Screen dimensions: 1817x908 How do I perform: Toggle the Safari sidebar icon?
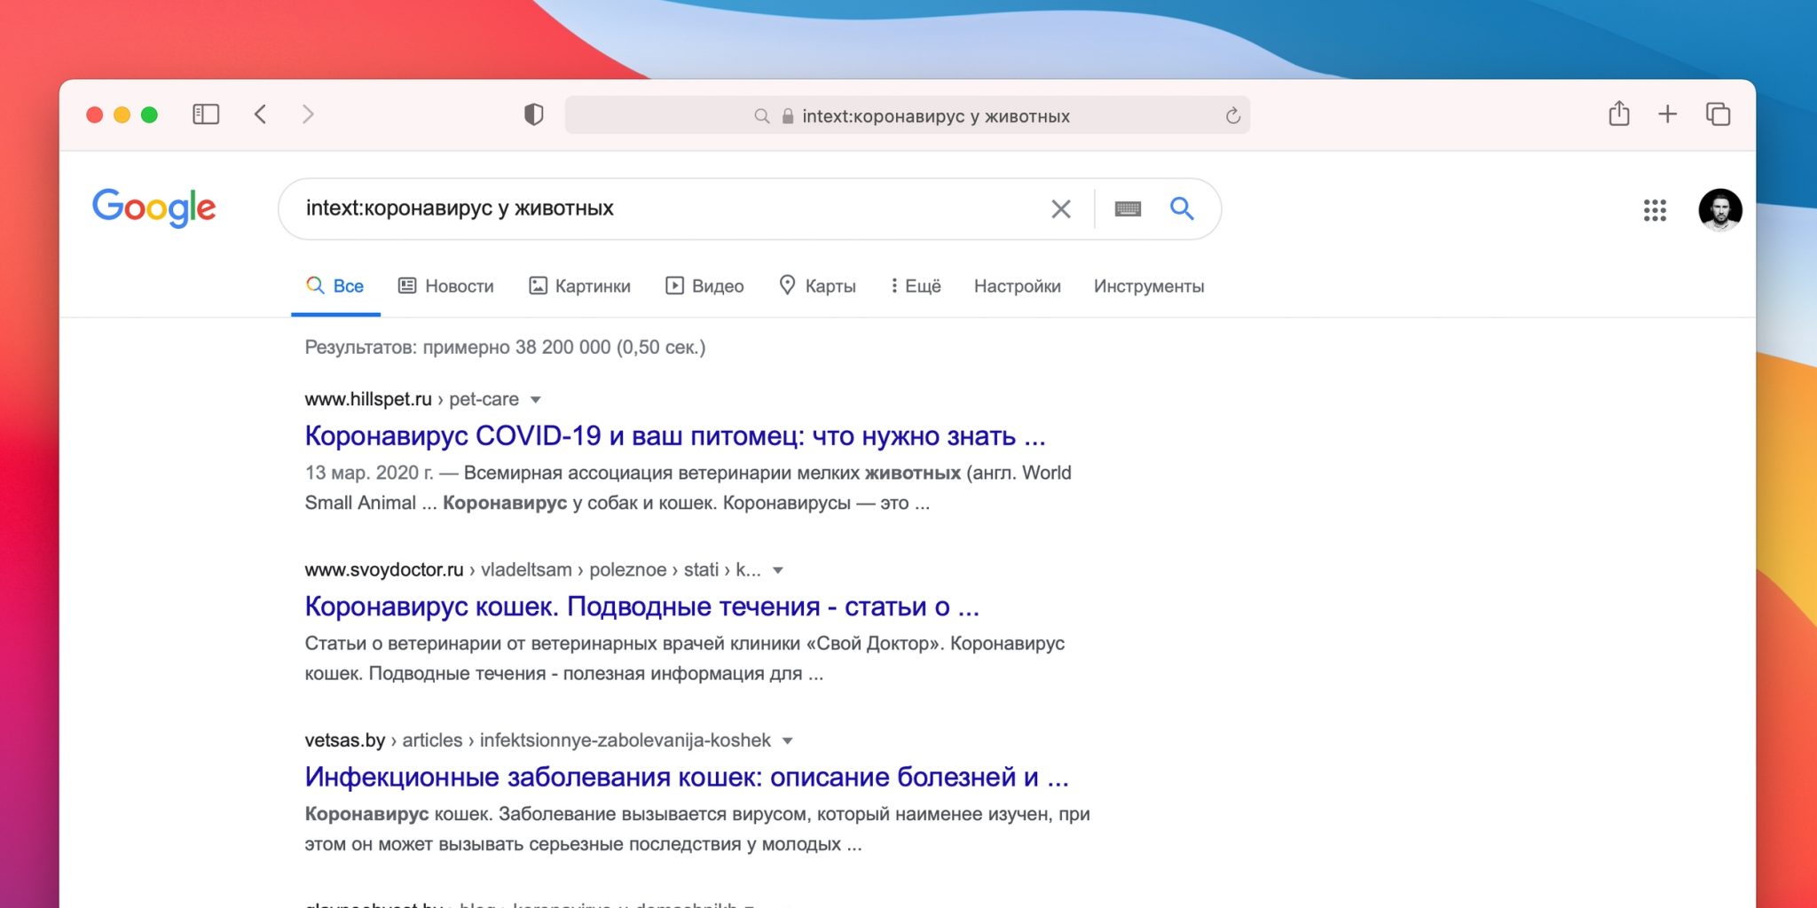(206, 114)
